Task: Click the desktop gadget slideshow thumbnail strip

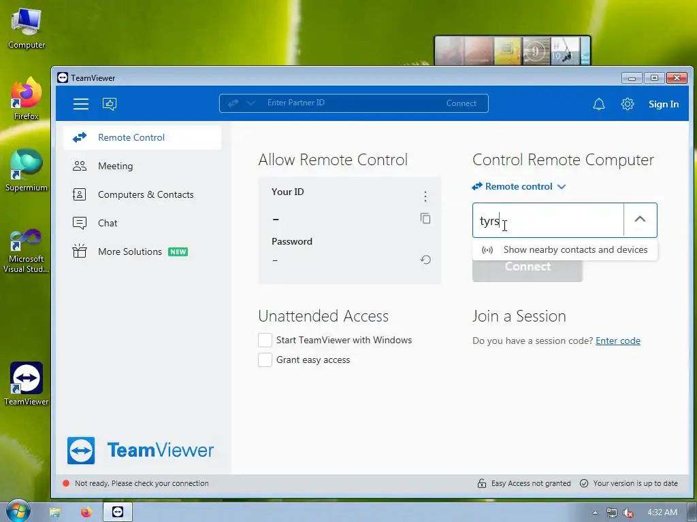Action: tap(513, 50)
